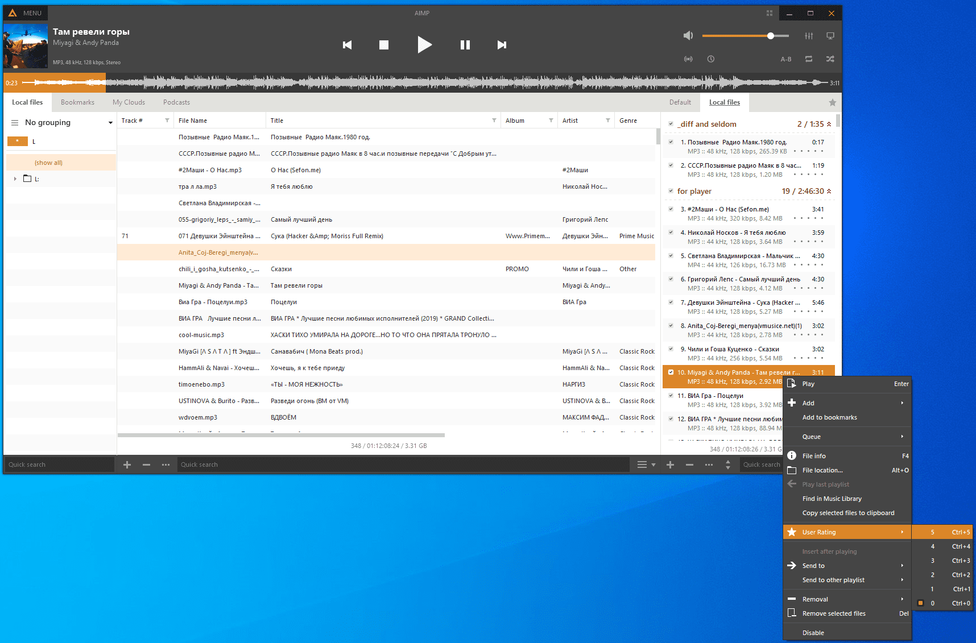Remove files with the library minus icon
Viewport: 976px width, 643px height.
click(x=146, y=464)
